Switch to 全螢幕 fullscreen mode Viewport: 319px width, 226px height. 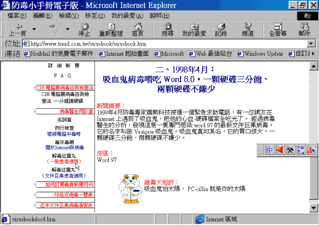[x=278, y=30]
